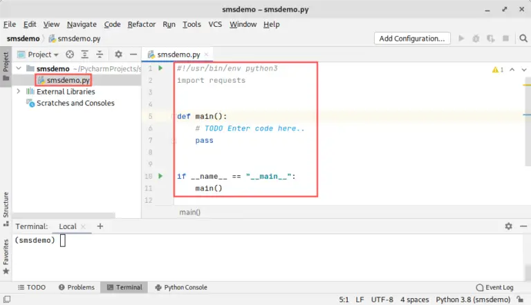The width and height of the screenshot is (531, 305).
Task: Click Run with Coverage icon
Action: [491, 39]
